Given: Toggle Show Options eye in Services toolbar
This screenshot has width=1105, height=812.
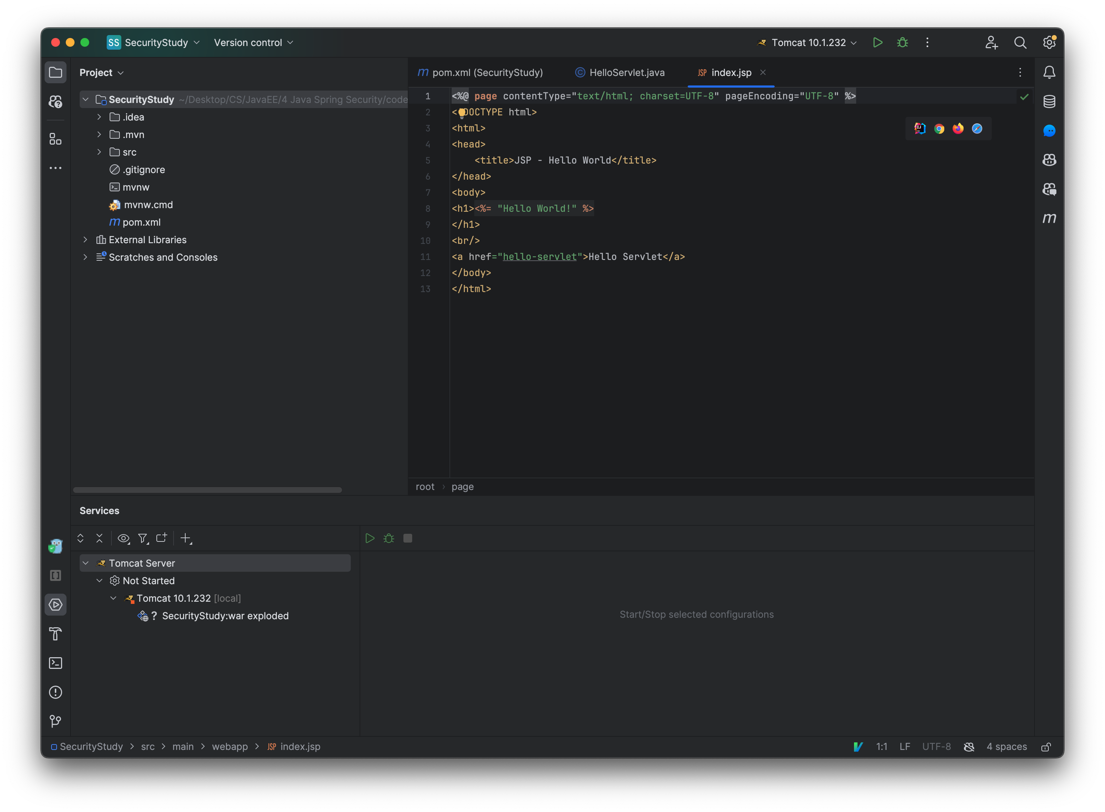Looking at the screenshot, I should click(x=124, y=538).
